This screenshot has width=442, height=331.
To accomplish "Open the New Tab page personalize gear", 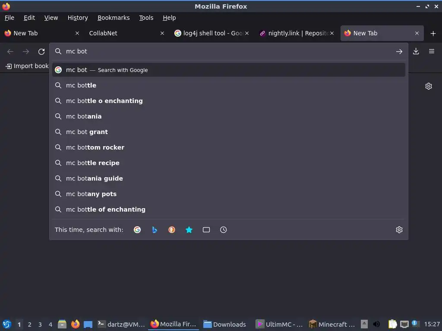I will pos(429,86).
